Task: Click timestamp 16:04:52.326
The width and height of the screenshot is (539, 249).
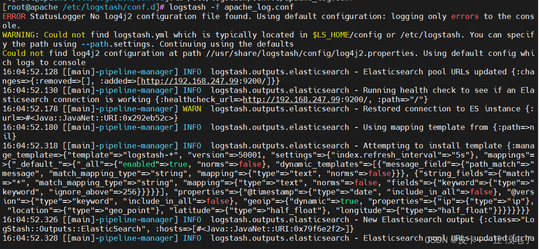Action: [30, 219]
